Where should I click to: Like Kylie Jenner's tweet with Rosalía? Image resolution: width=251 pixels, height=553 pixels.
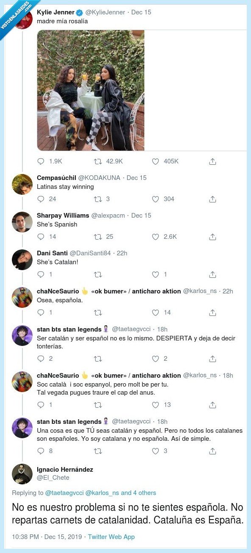[x=155, y=161]
